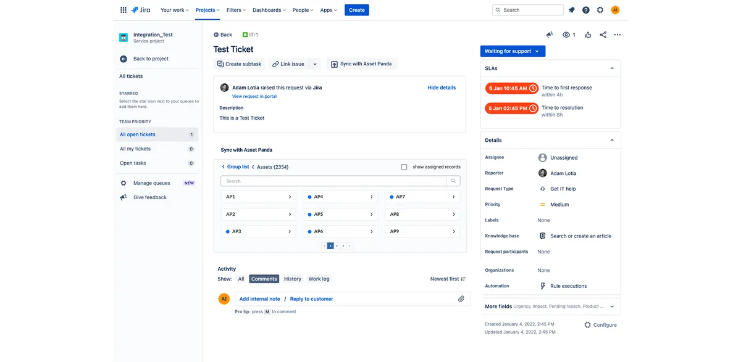Viewport: 741px width, 362px height.
Task: Open View request in portal link
Action: (254, 96)
